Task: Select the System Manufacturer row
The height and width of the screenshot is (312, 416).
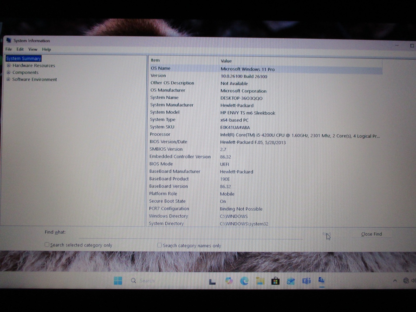Action: point(266,105)
